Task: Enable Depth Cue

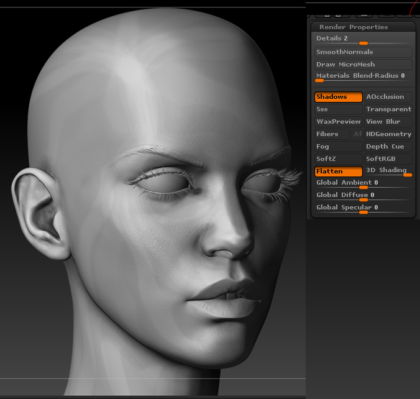Action: click(x=388, y=147)
